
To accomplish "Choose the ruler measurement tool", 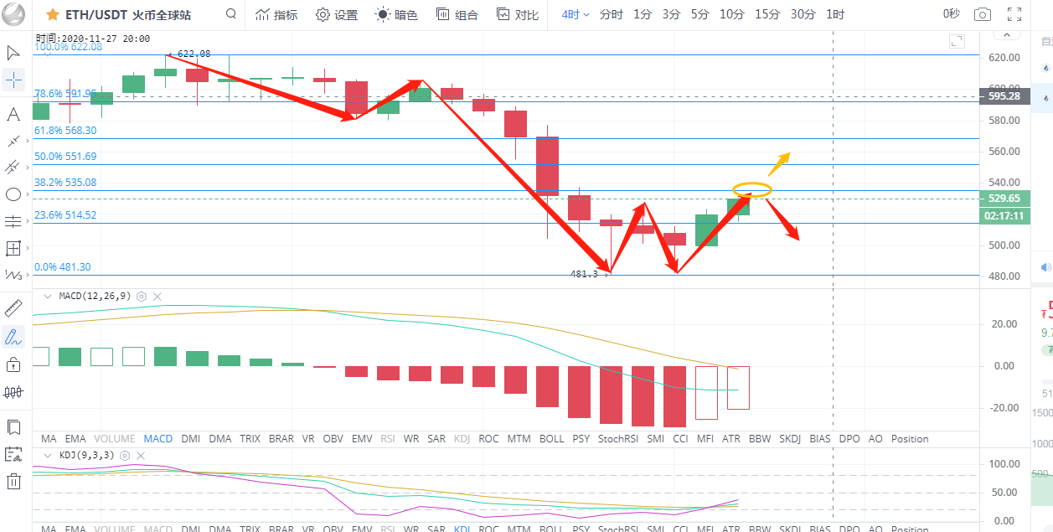I will point(13,307).
